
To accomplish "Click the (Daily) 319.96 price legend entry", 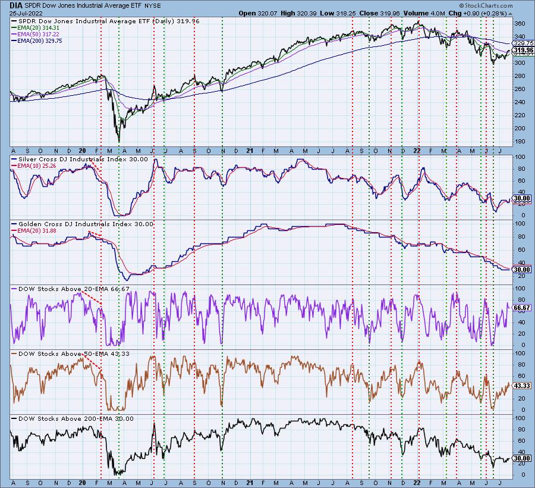I will coord(105,21).
